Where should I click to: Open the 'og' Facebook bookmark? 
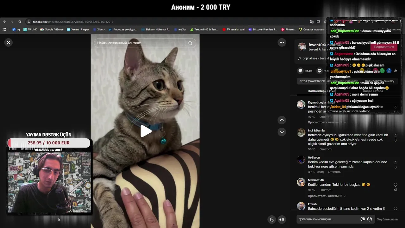click(16, 29)
